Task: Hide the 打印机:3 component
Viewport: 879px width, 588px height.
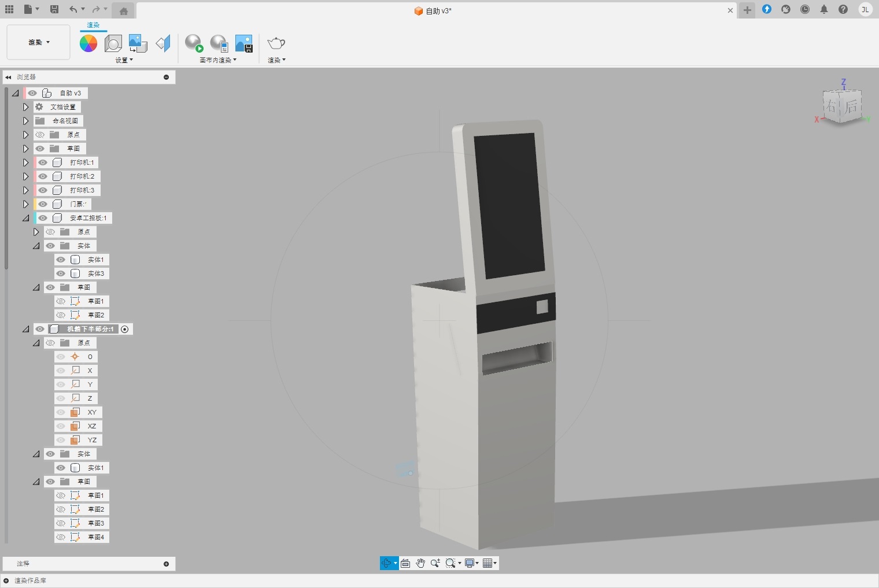Action: [x=43, y=190]
